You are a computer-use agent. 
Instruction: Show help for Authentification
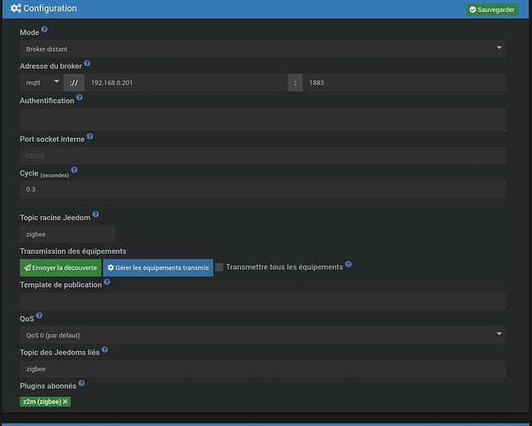tap(79, 97)
